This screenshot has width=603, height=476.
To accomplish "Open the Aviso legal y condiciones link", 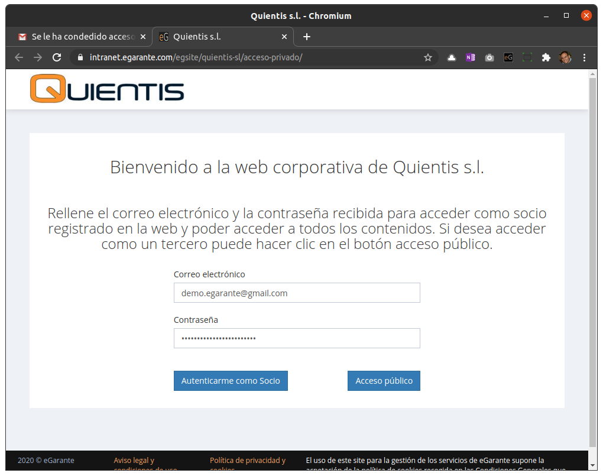I will click(145, 464).
